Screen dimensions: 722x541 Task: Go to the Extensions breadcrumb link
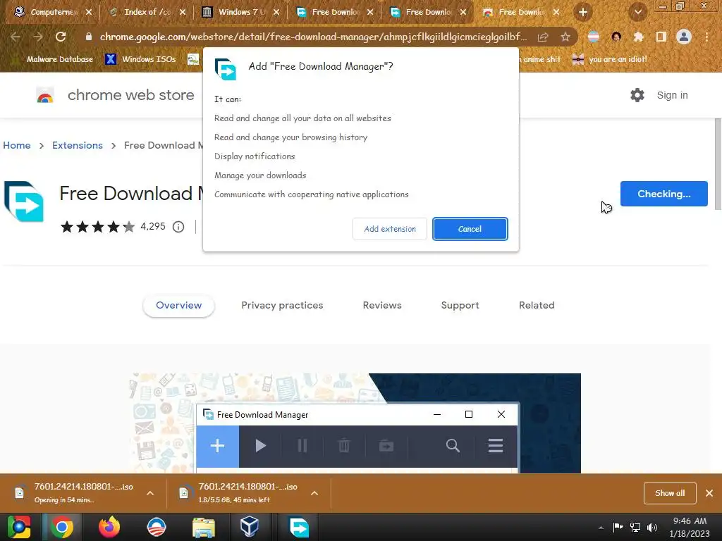[78, 145]
